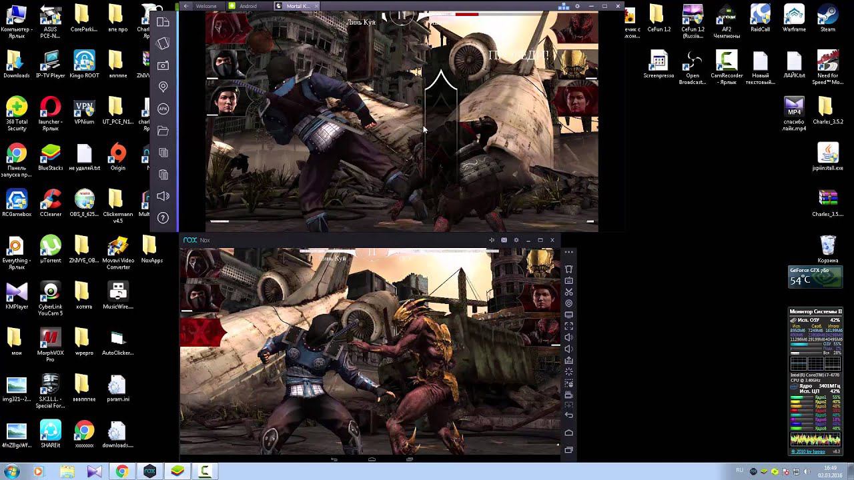Go back using BlueStacks arrow button
This screenshot has width=854, height=480.
click(186, 6)
